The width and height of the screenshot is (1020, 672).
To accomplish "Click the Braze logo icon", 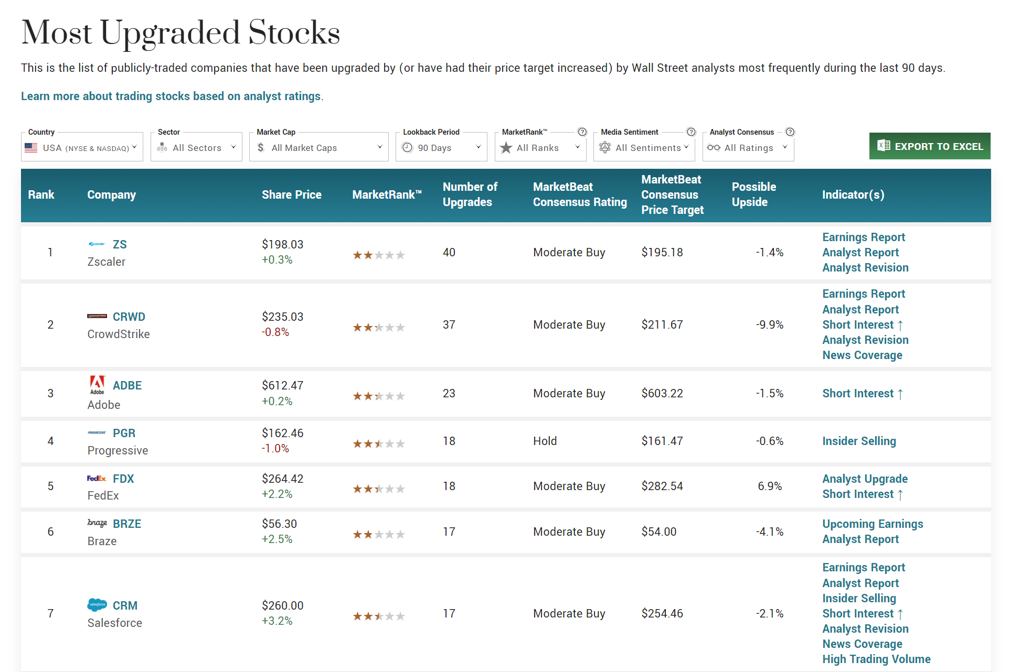I will pyautogui.click(x=97, y=523).
